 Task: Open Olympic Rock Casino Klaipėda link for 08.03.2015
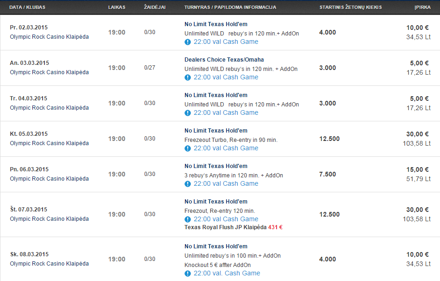pyautogui.click(x=50, y=264)
